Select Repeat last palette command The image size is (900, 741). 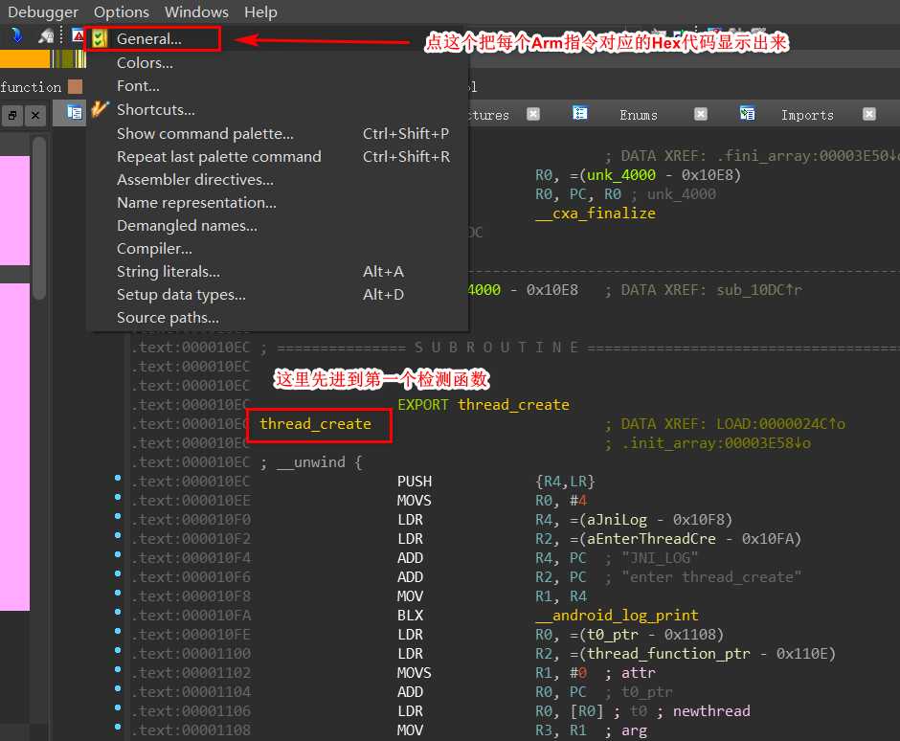coord(278,157)
